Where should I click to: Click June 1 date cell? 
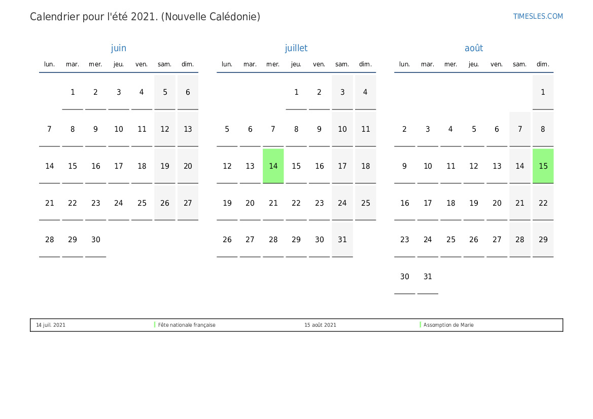[73, 92]
